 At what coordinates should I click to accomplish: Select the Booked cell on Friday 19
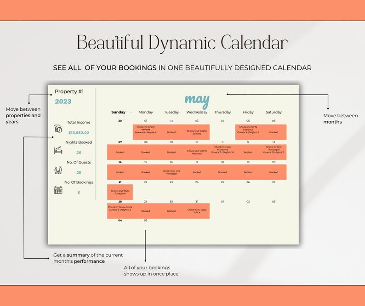click(x=248, y=172)
